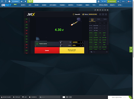Open the EN language dropdown
This screenshot has width=134, height=99.
click(130, 1)
